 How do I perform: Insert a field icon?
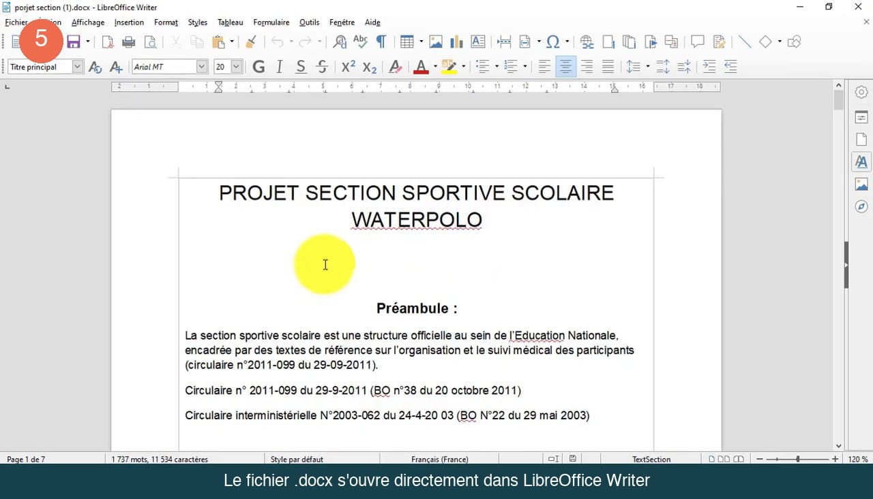pos(524,42)
